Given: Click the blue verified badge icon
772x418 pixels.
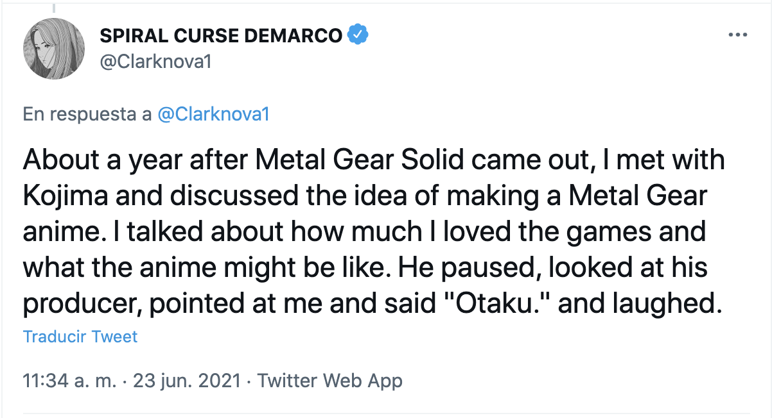Looking at the screenshot, I should click(357, 35).
